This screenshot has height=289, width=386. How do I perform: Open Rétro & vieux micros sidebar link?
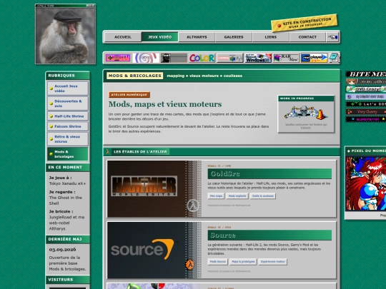68,139
